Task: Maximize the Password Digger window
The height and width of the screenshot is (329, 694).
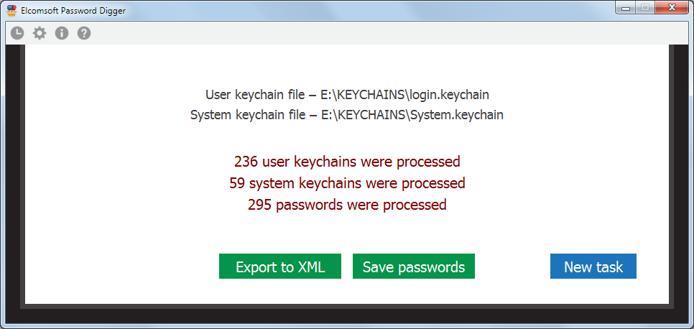Action: (x=644, y=8)
